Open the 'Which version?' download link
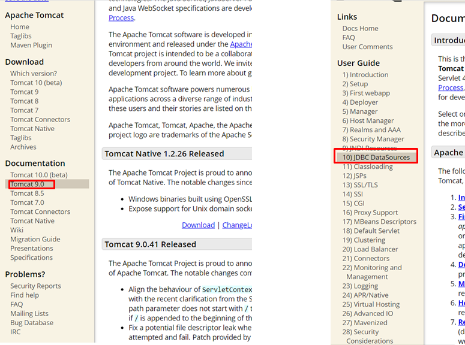Viewport: 465px width, 345px height. tap(34, 74)
